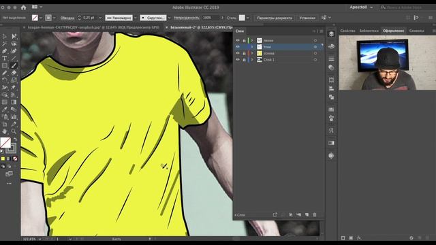Screen dimensions: 436x245
Task: Select the Paintbrush tool
Action: pos(14,65)
